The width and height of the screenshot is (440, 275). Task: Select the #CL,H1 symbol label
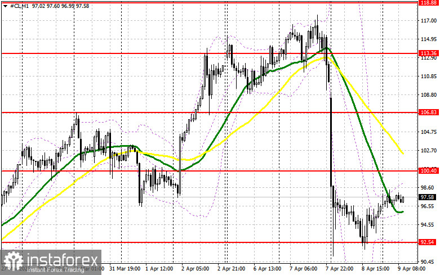[x=19, y=6]
